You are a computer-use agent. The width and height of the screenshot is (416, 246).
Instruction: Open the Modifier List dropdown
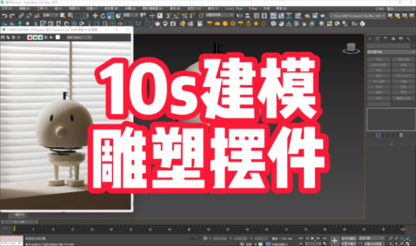[390, 52]
